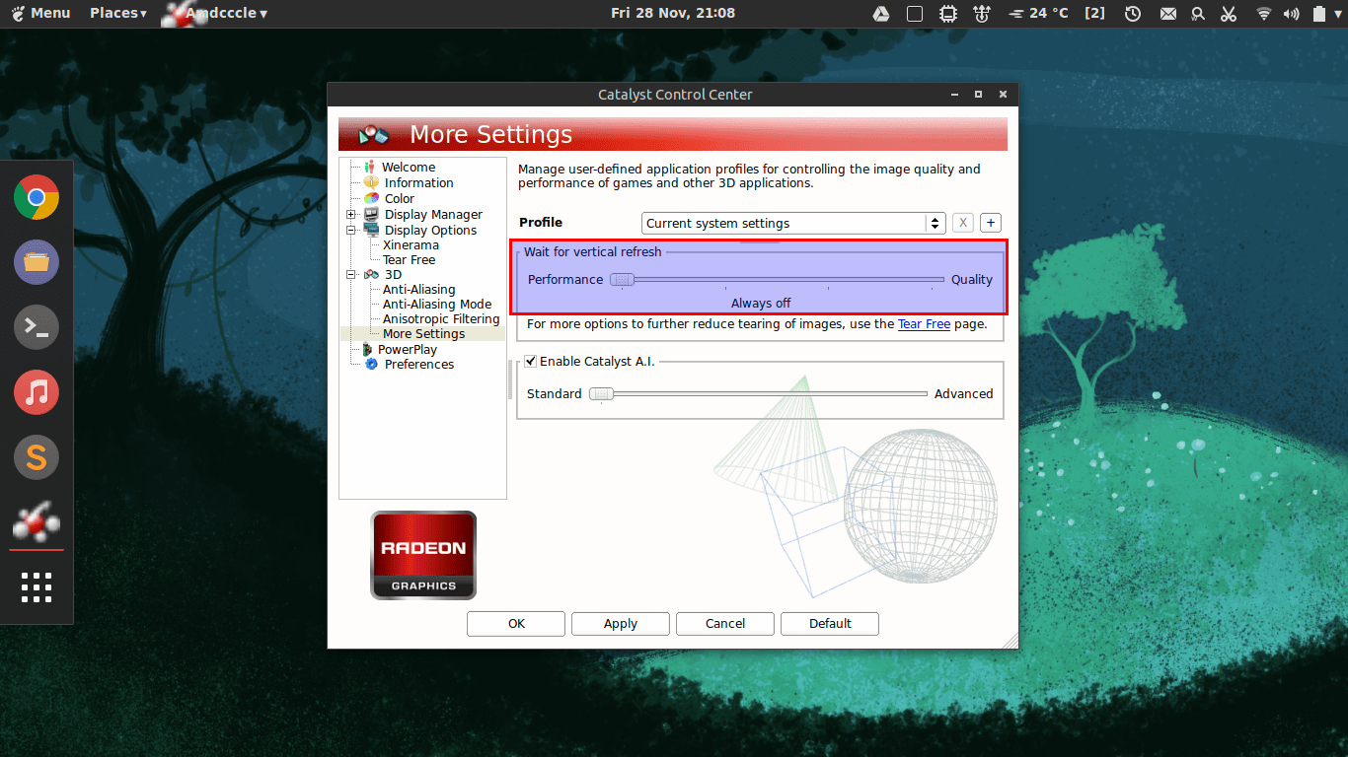This screenshot has width=1348, height=757.
Task: Follow the Tear Free page link
Action: 924,323
